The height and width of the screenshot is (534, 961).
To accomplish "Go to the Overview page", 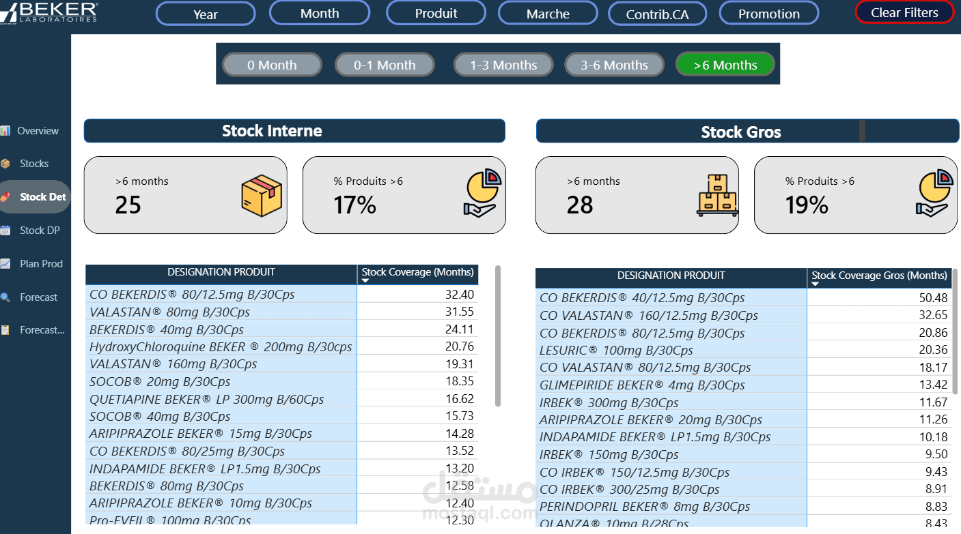I will pyautogui.click(x=38, y=131).
